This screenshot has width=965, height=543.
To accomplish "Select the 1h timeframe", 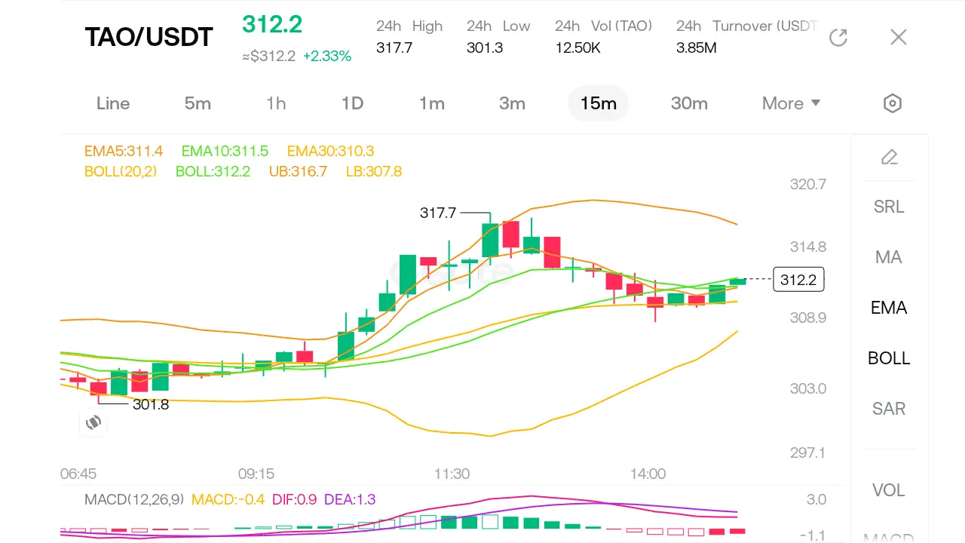I will tap(276, 103).
